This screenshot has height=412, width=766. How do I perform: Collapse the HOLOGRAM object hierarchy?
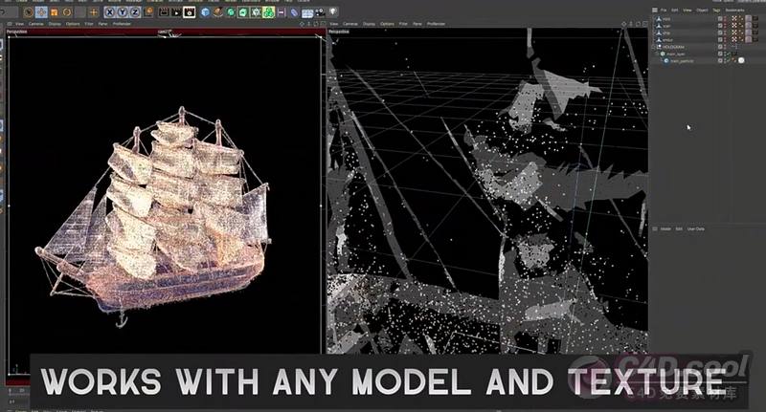tap(653, 47)
